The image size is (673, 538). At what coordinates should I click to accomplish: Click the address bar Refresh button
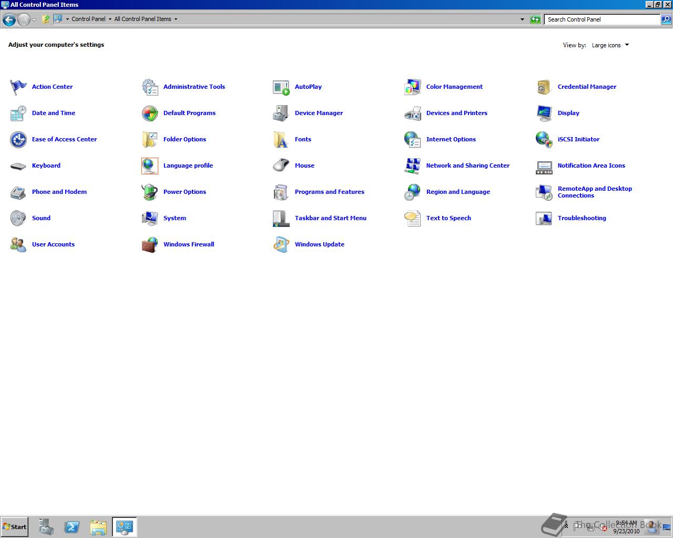pyautogui.click(x=535, y=19)
